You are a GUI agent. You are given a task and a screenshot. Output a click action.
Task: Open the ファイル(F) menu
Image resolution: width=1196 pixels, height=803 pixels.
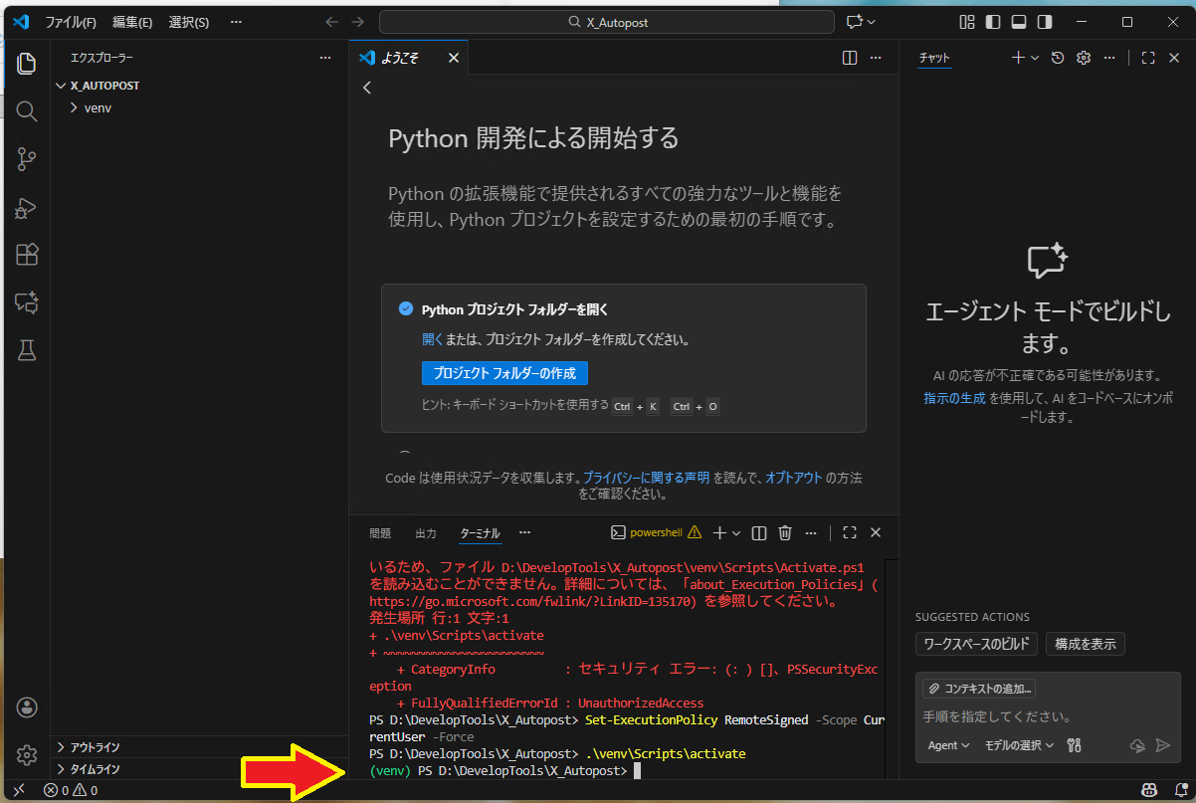tap(71, 22)
